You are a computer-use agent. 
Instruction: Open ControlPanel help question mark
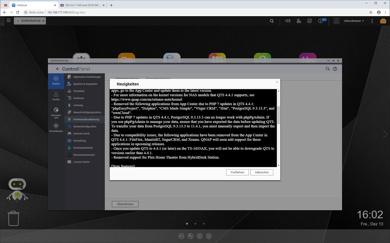pyautogui.click(x=335, y=69)
